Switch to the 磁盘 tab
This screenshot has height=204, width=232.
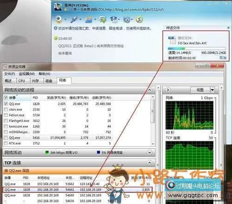(x=50, y=81)
